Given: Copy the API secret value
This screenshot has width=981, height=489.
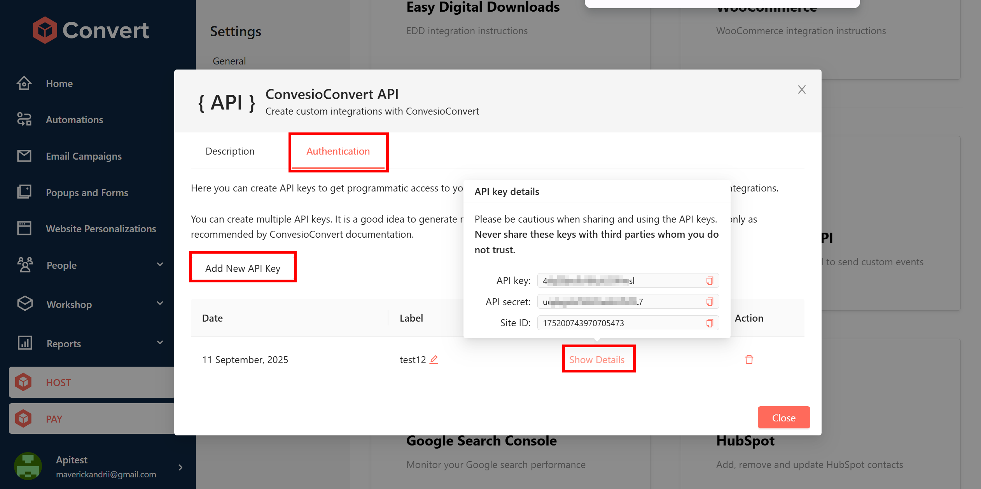Looking at the screenshot, I should 710,302.
